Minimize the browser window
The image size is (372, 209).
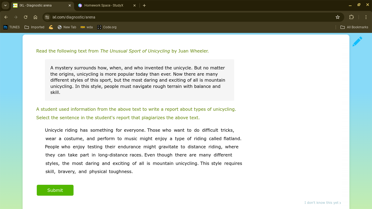coord(350,5)
